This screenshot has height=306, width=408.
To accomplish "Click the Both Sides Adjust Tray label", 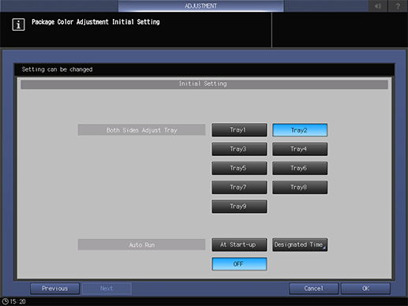I will (x=141, y=130).
